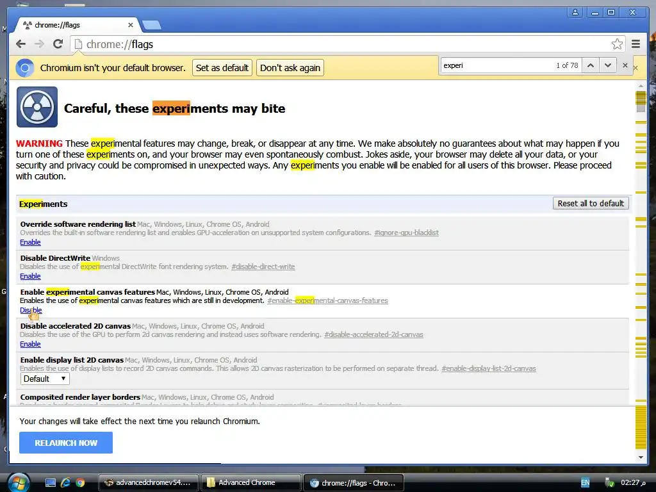Click the Composited render layer borders title

[x=80, y=397]
